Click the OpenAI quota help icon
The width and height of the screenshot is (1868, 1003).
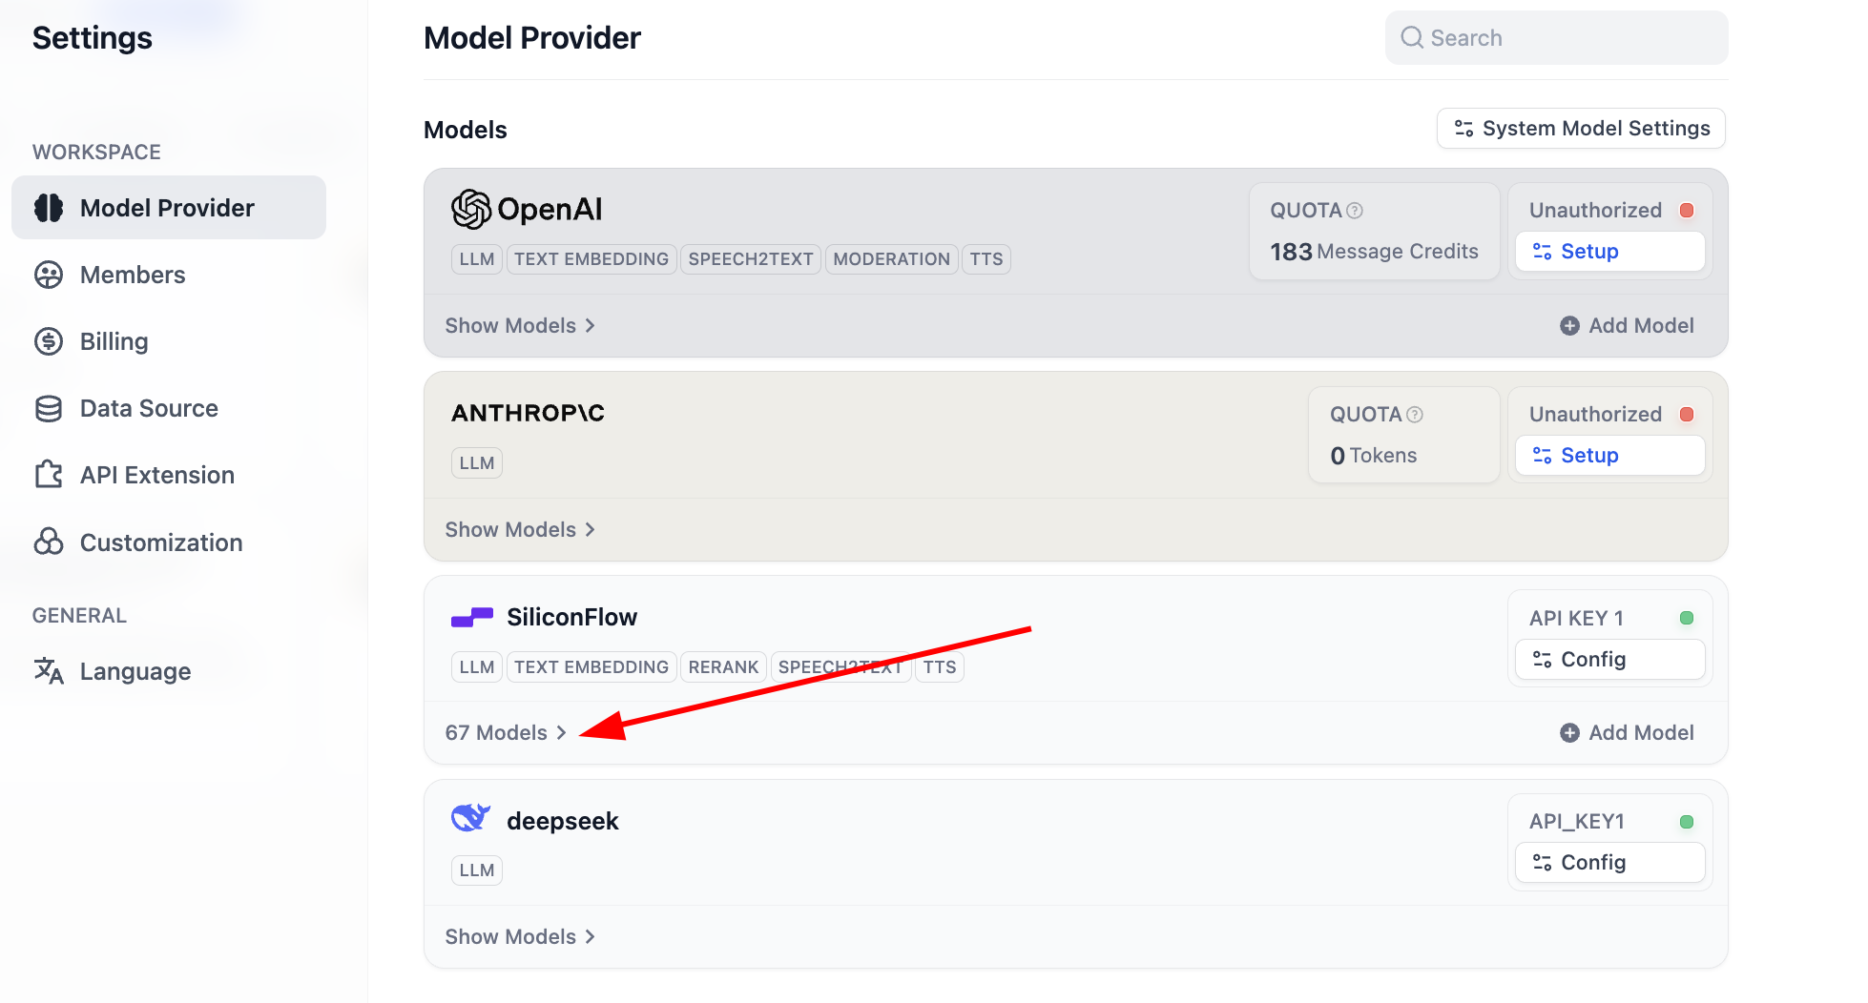point(1355,211)
